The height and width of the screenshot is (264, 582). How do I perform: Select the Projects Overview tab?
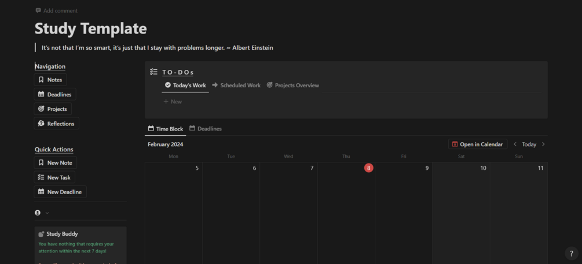(x=292, y=85)
